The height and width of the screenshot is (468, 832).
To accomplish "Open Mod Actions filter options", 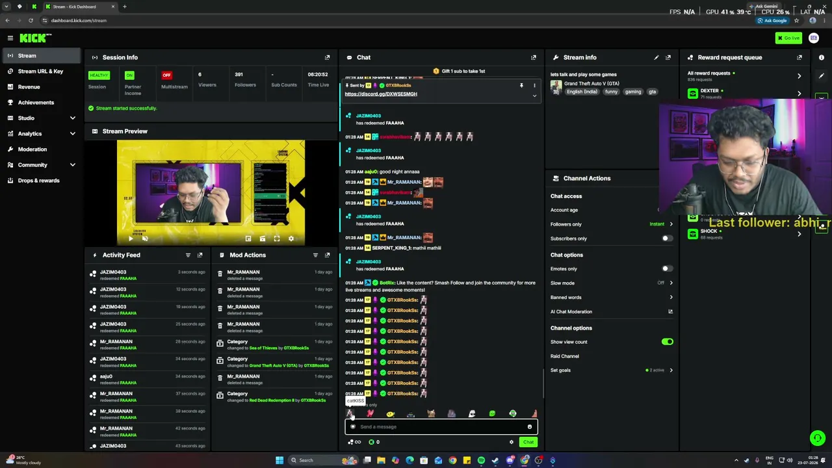I will tap(315, 255).
